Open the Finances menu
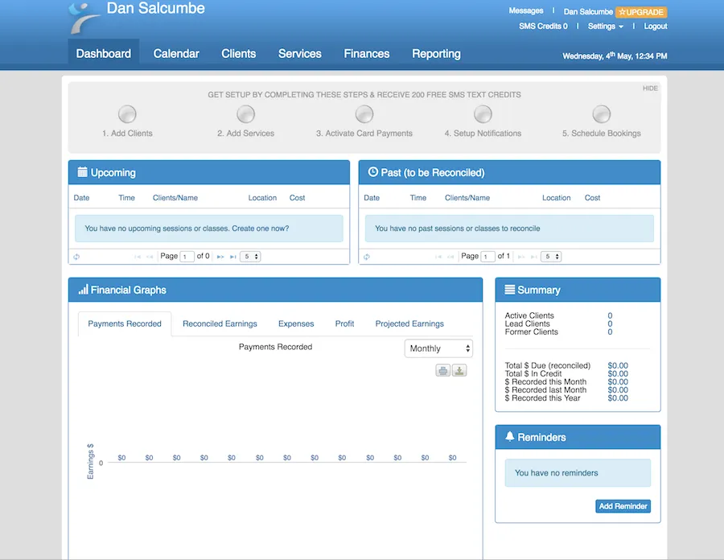724x560 pixels. (x=366, y=54)
